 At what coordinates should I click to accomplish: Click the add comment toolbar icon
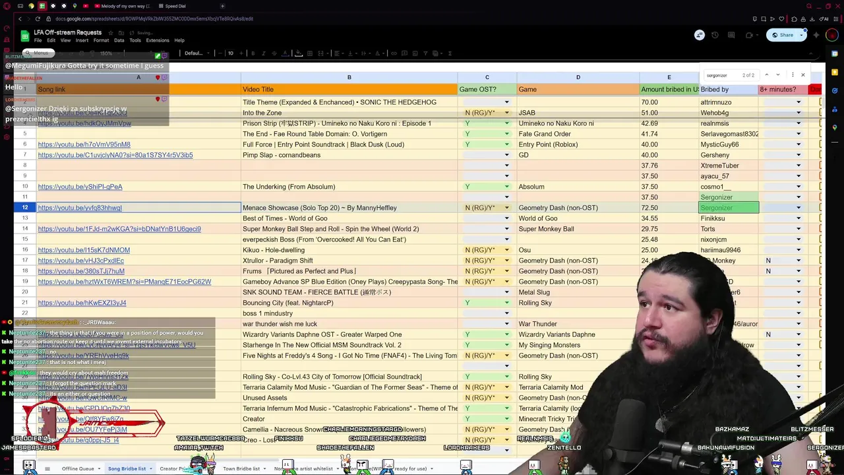click(x=404, y=53)
